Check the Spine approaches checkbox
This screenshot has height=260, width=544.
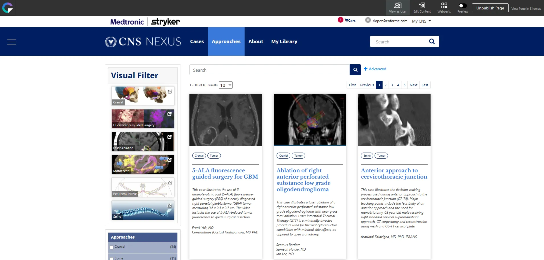(x=112, y=259)
